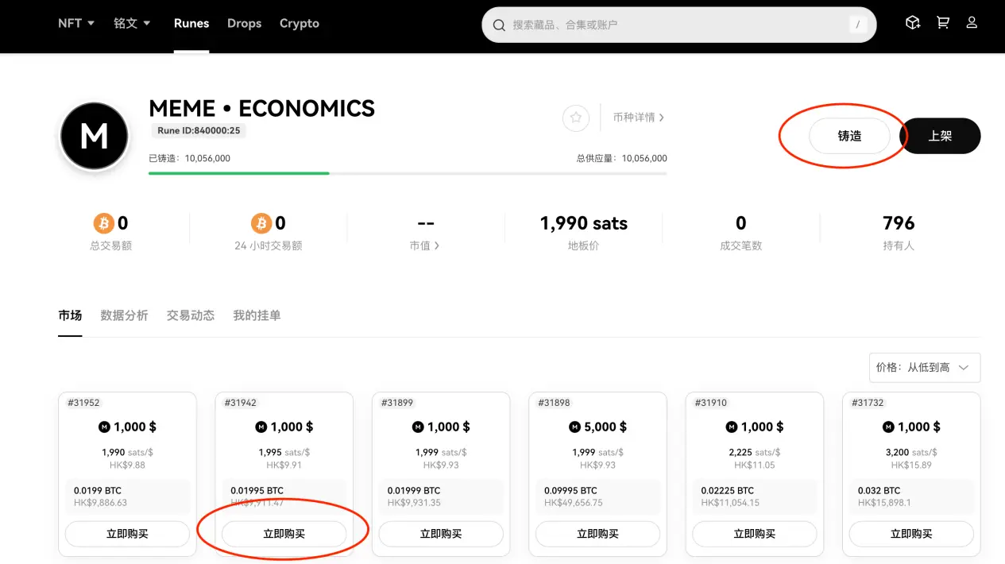Open the shopping cart icon
Image resolution: width=1005 pixels, height=564 pixels.
click(943, 23)
